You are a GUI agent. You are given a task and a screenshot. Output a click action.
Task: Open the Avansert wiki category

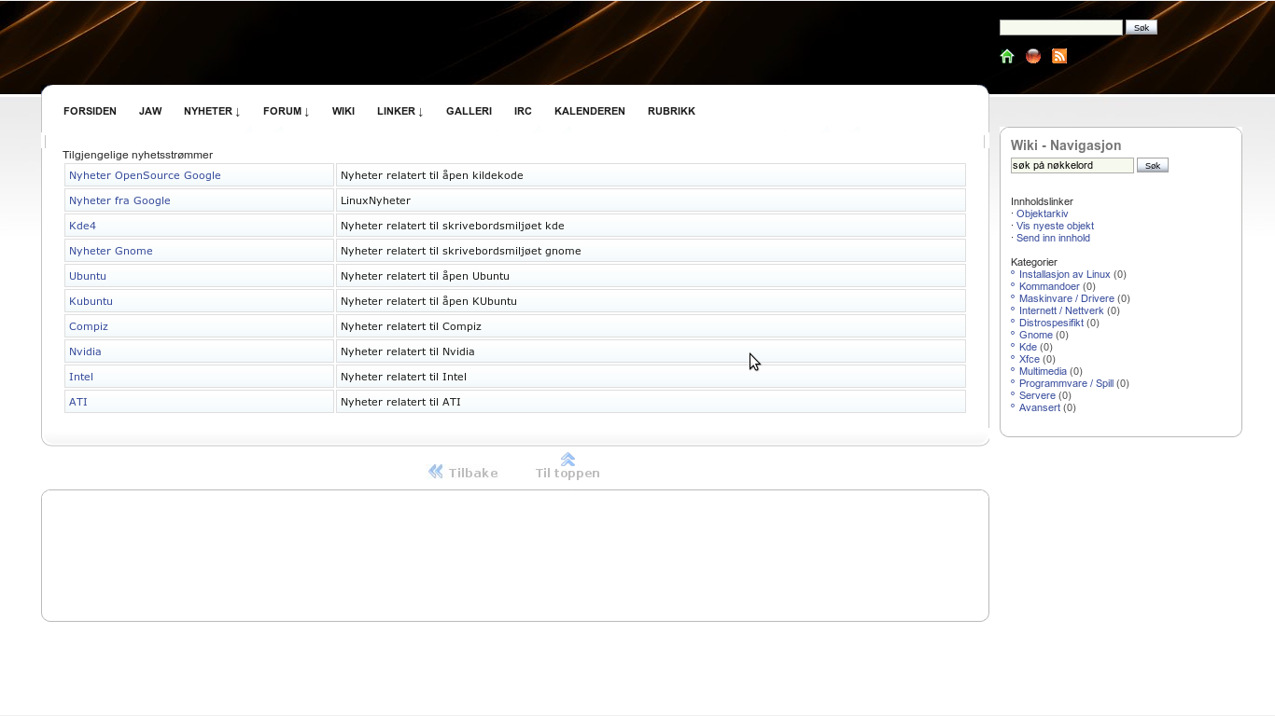(x=1040, y=407)
